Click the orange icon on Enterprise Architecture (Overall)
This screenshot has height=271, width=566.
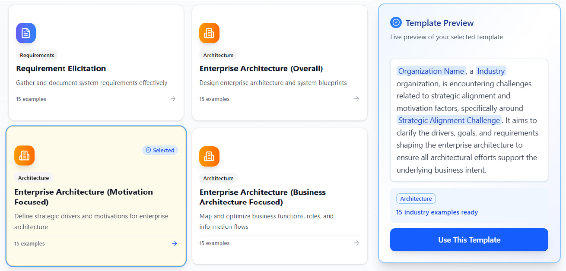(209, 33)
